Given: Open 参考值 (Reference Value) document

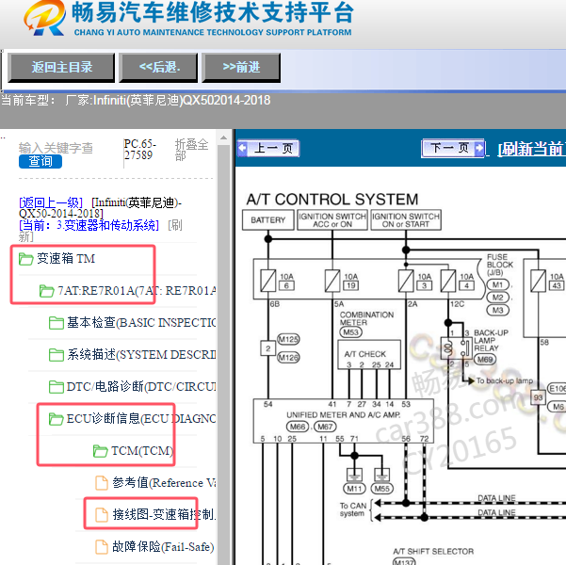Looking at the screenshot, I should click(x=164, y=483).
